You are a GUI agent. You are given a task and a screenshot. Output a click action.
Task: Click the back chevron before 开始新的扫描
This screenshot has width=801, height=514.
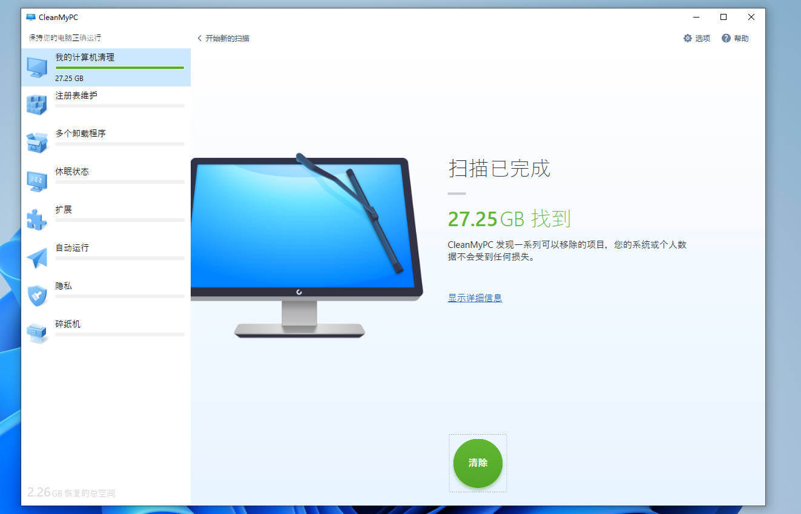200,37
